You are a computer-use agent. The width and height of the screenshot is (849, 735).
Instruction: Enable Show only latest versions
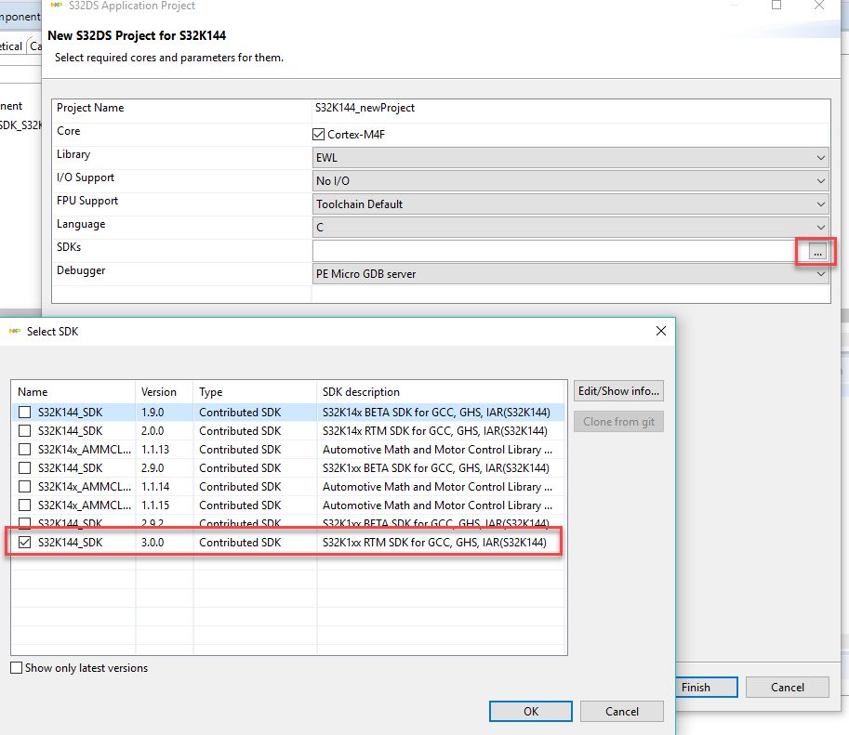[16, 668]
